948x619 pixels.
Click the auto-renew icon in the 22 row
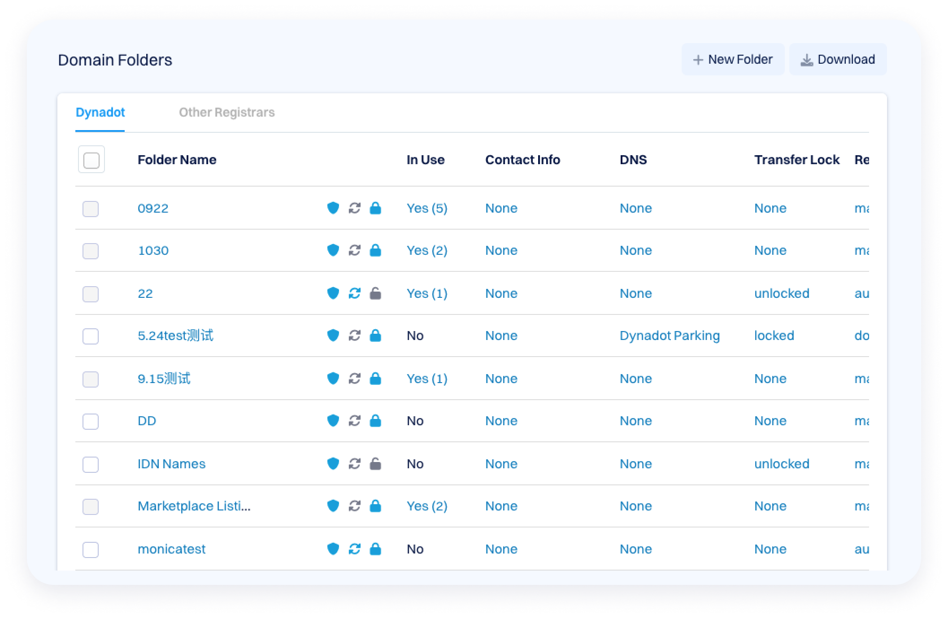pos(354,293)
